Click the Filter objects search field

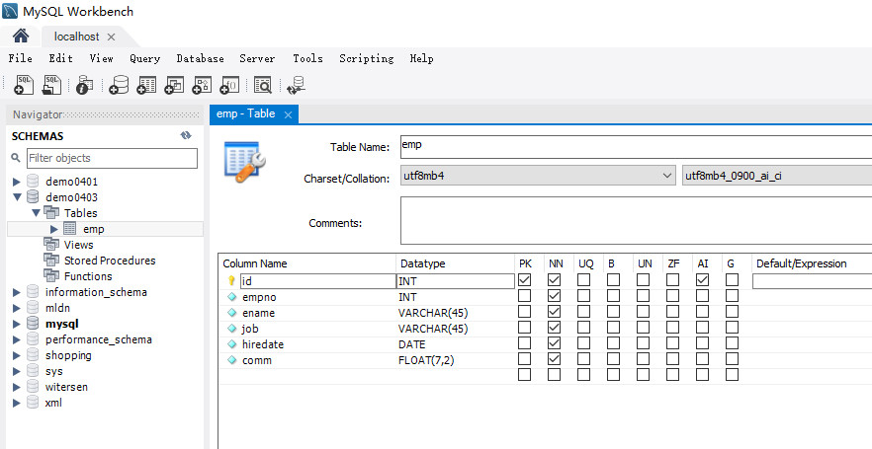pos(112,158)
